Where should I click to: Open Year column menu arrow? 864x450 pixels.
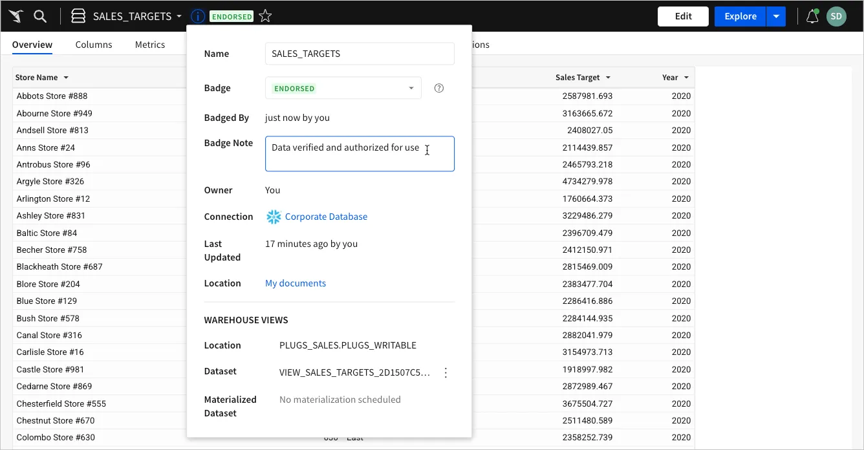pos(686,78)
